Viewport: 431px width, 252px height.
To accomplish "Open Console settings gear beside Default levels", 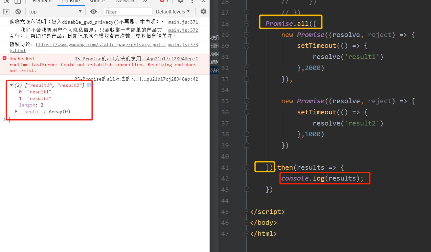I will [x=203, y=12].
